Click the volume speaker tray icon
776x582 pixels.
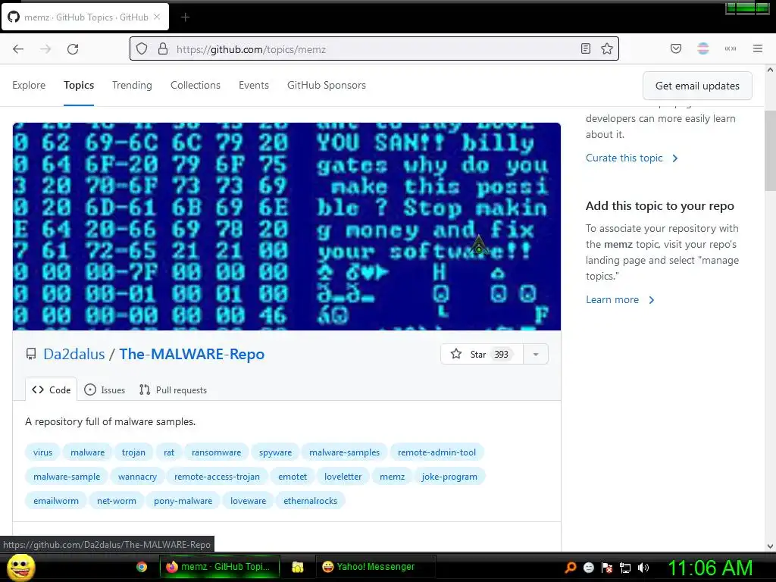[x=643, y=568]
